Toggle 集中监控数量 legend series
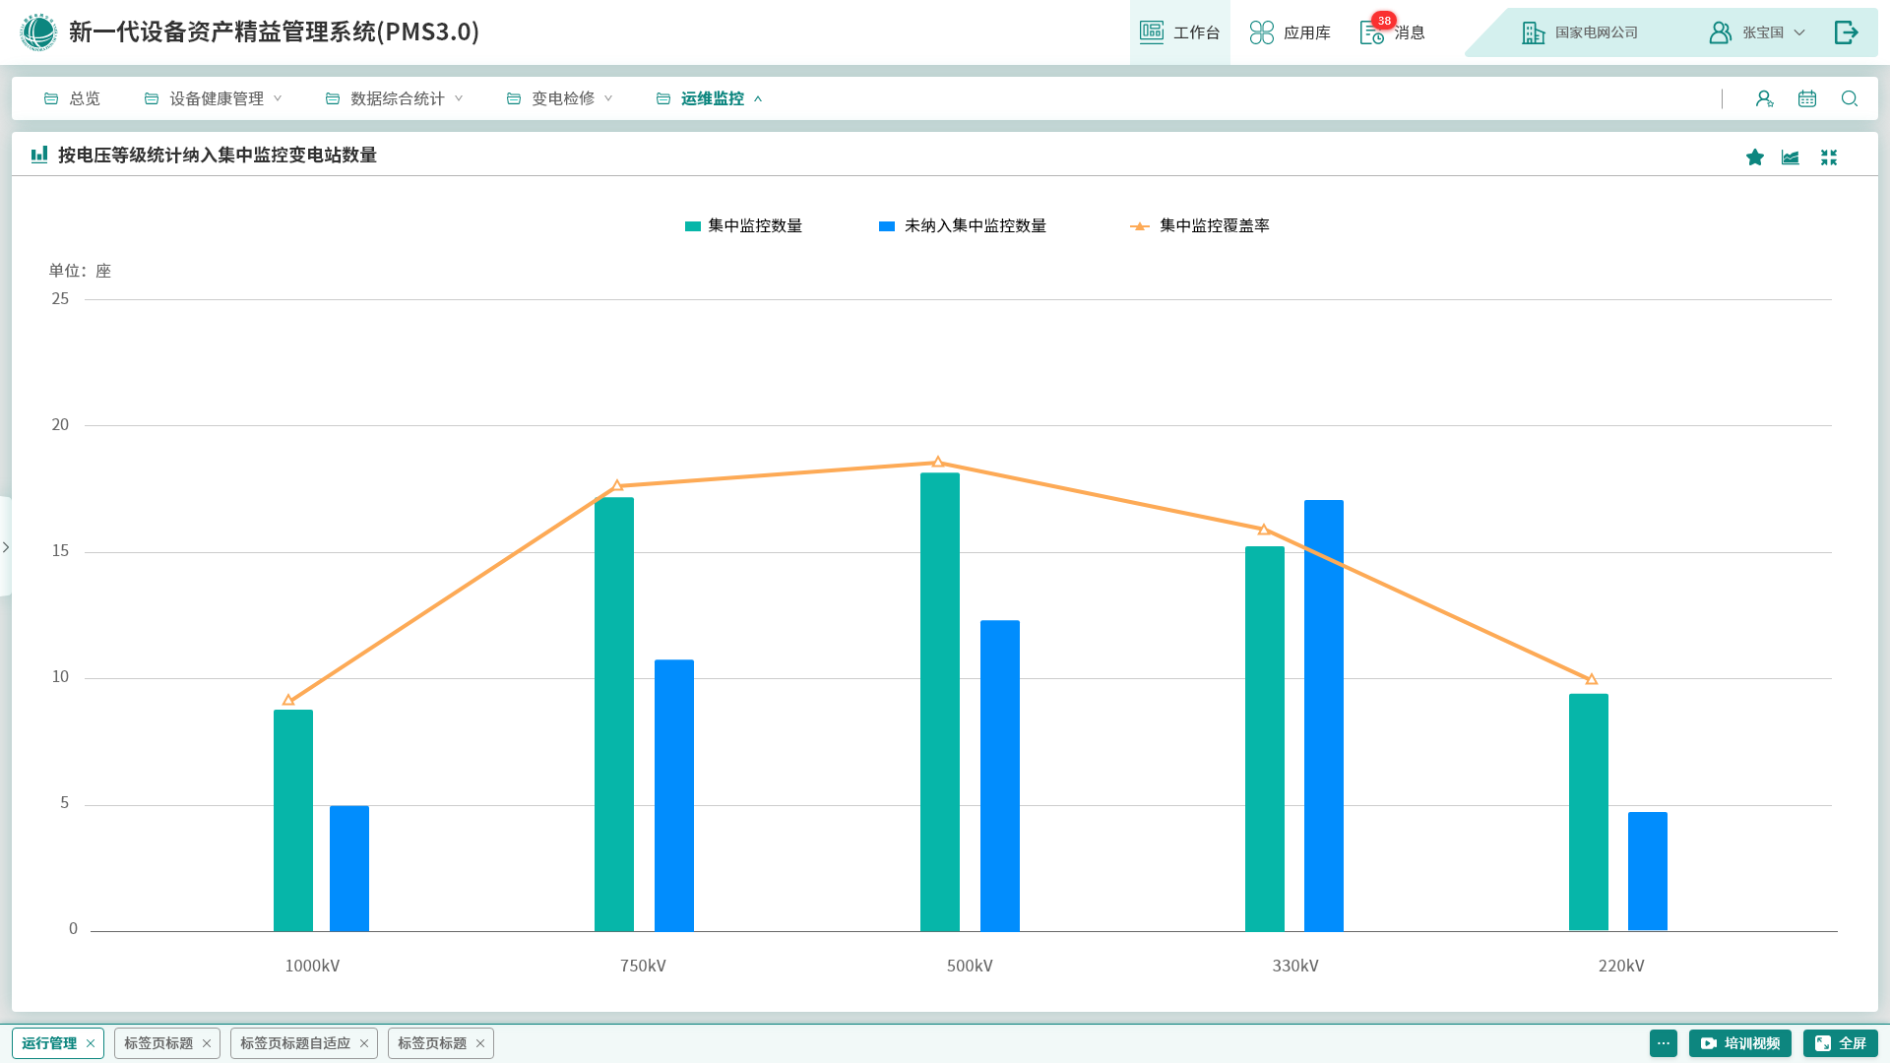1890x1063 pixels. [x=744, y=226]
